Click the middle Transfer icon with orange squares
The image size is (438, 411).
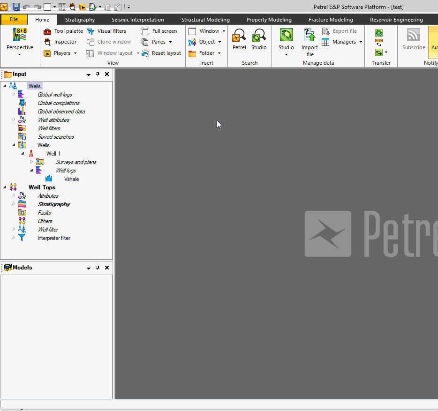pyautogui.click(x=379, y=43)
